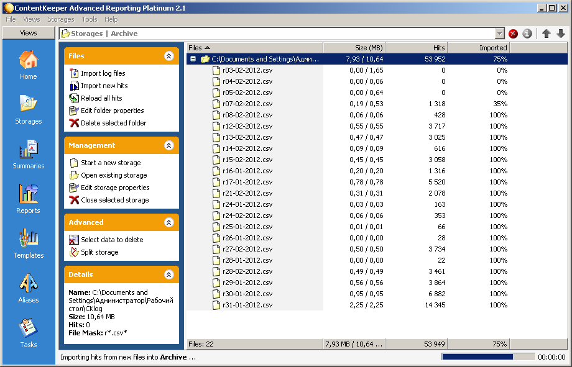Open the Help menu

tap(111, 19)
